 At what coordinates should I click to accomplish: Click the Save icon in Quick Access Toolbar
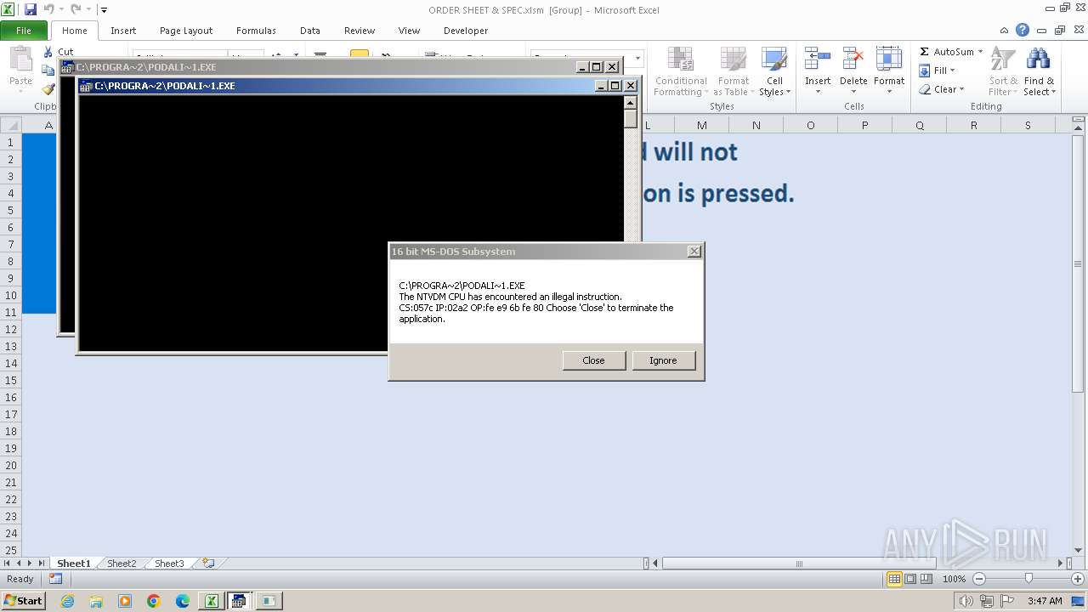[31, 9]
